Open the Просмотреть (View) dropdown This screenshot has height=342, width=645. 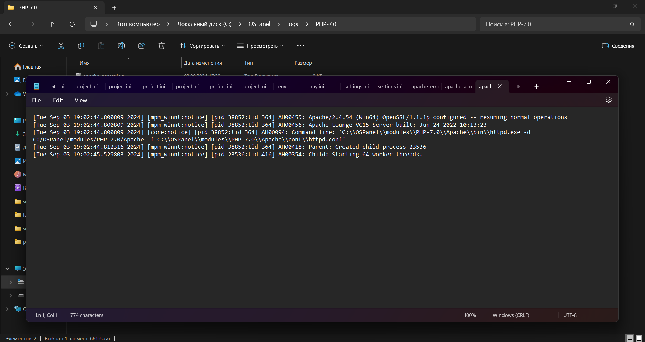pos(260,46)
